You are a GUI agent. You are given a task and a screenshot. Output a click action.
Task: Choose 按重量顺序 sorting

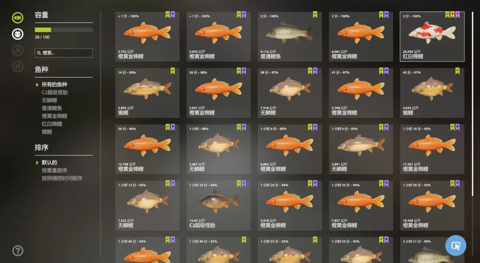click(54, 171)
